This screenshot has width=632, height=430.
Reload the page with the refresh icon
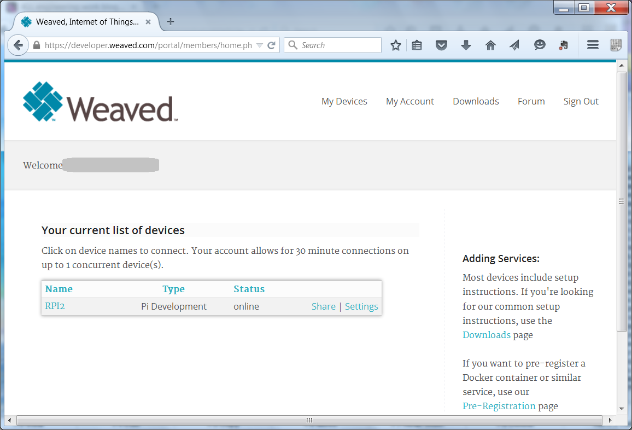(x=271, y=45)
